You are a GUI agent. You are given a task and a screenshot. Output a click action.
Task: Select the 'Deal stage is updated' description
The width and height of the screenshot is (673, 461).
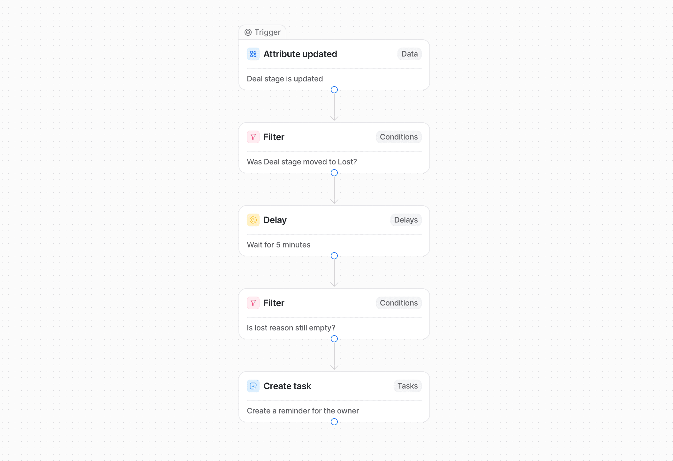[x=285, y=79]
